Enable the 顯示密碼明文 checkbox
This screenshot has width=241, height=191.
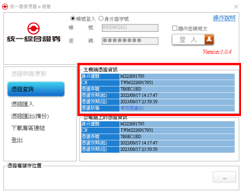tap(175, 28)
